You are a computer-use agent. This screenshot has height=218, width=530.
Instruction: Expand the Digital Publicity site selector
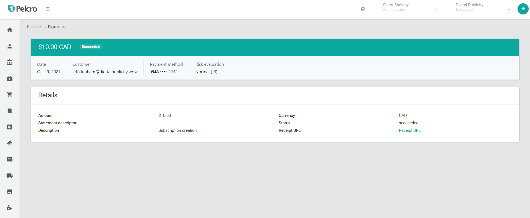click(x=483, y=7)
